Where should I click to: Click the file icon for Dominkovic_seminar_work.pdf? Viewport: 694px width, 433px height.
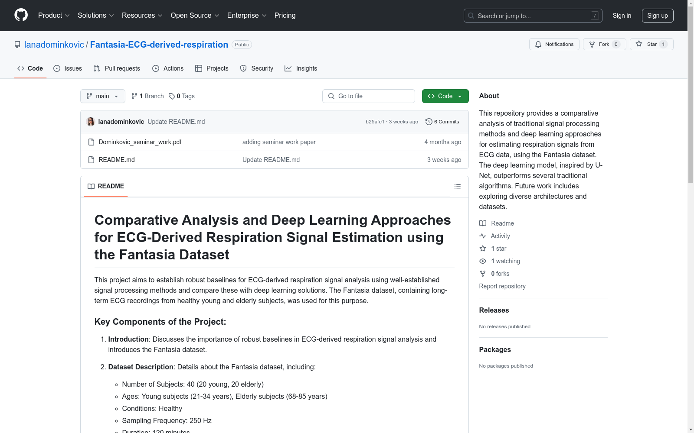(91, 142)
